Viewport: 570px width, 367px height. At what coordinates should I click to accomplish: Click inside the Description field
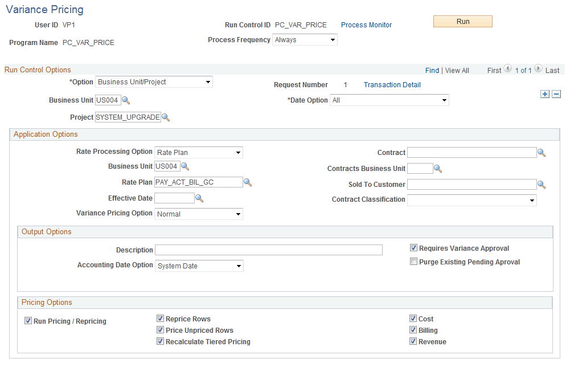coord(268,250)
